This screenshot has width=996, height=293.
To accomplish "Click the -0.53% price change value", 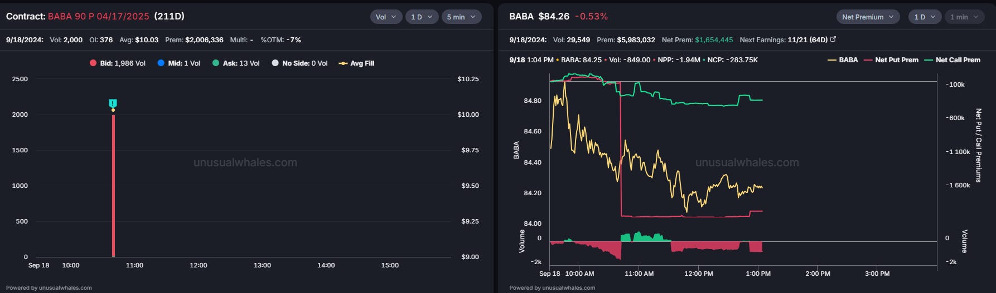I will [591, 17].
